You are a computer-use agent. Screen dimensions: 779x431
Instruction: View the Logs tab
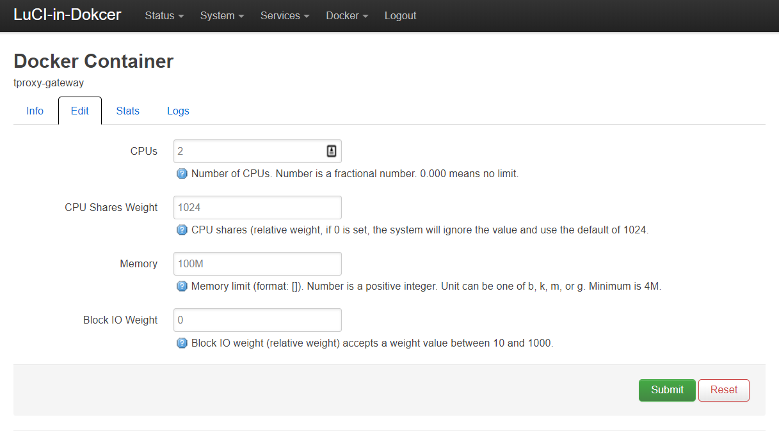[x=178, y=111]
